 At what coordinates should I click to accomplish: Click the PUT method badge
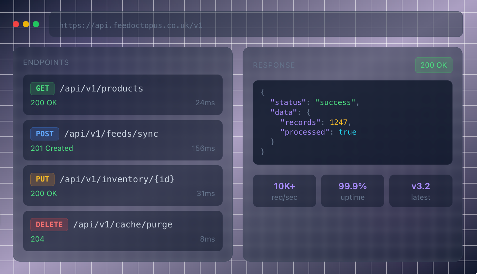[x=42, y=179]
